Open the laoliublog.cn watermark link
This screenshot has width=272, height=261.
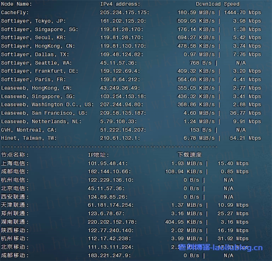tap(221, 248)
